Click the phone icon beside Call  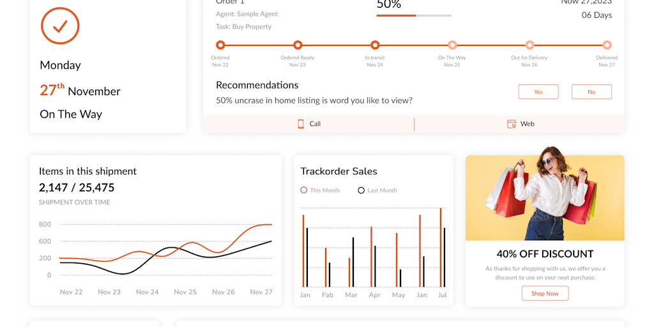pyautogui.click(x=301, y=124)
